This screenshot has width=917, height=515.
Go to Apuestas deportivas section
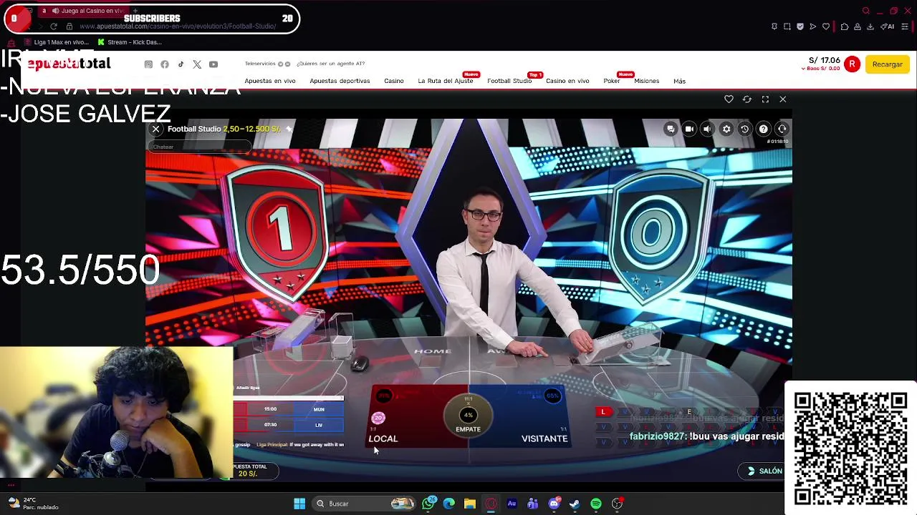tap(340, 81)
